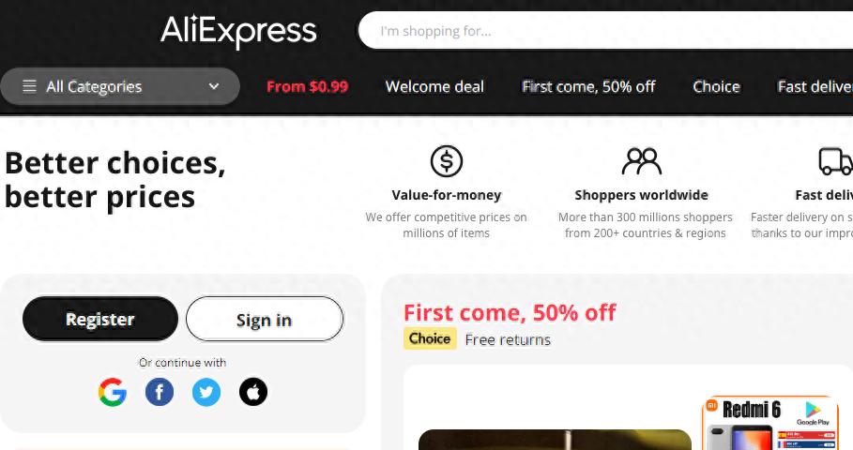Go to the Choice navigation tab
Viewport: 853px width, 450px height.
tap(716, 87)
